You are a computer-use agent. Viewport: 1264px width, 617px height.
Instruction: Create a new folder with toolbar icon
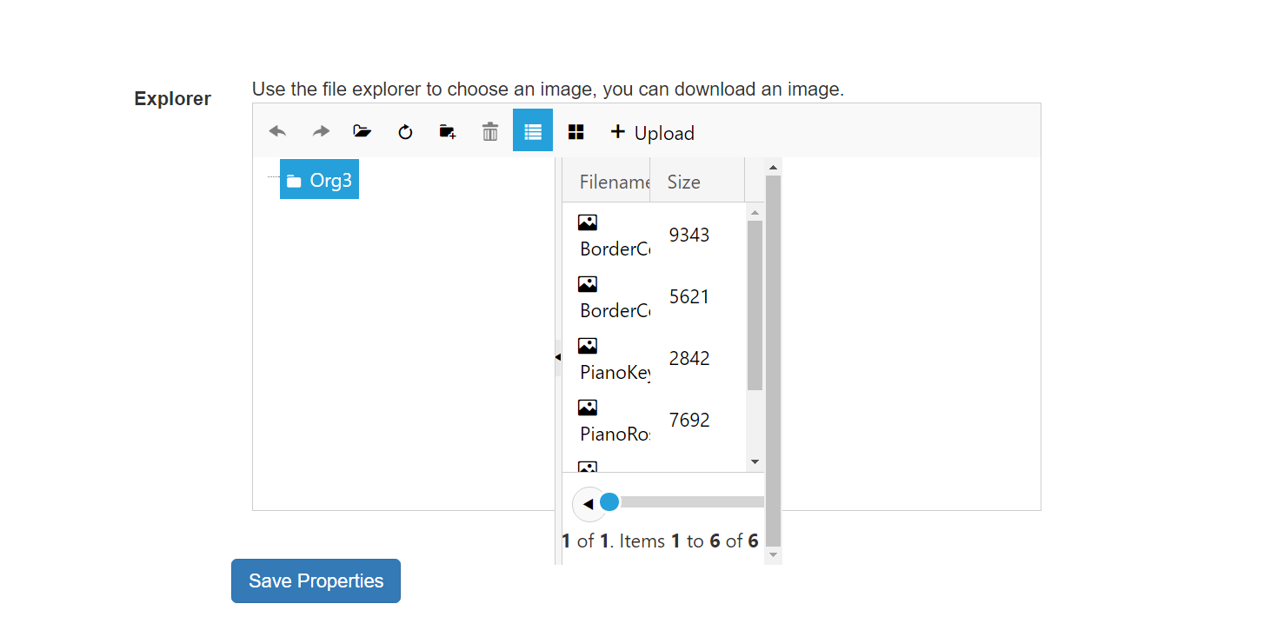pyautogui.click(x=448, y=131)
